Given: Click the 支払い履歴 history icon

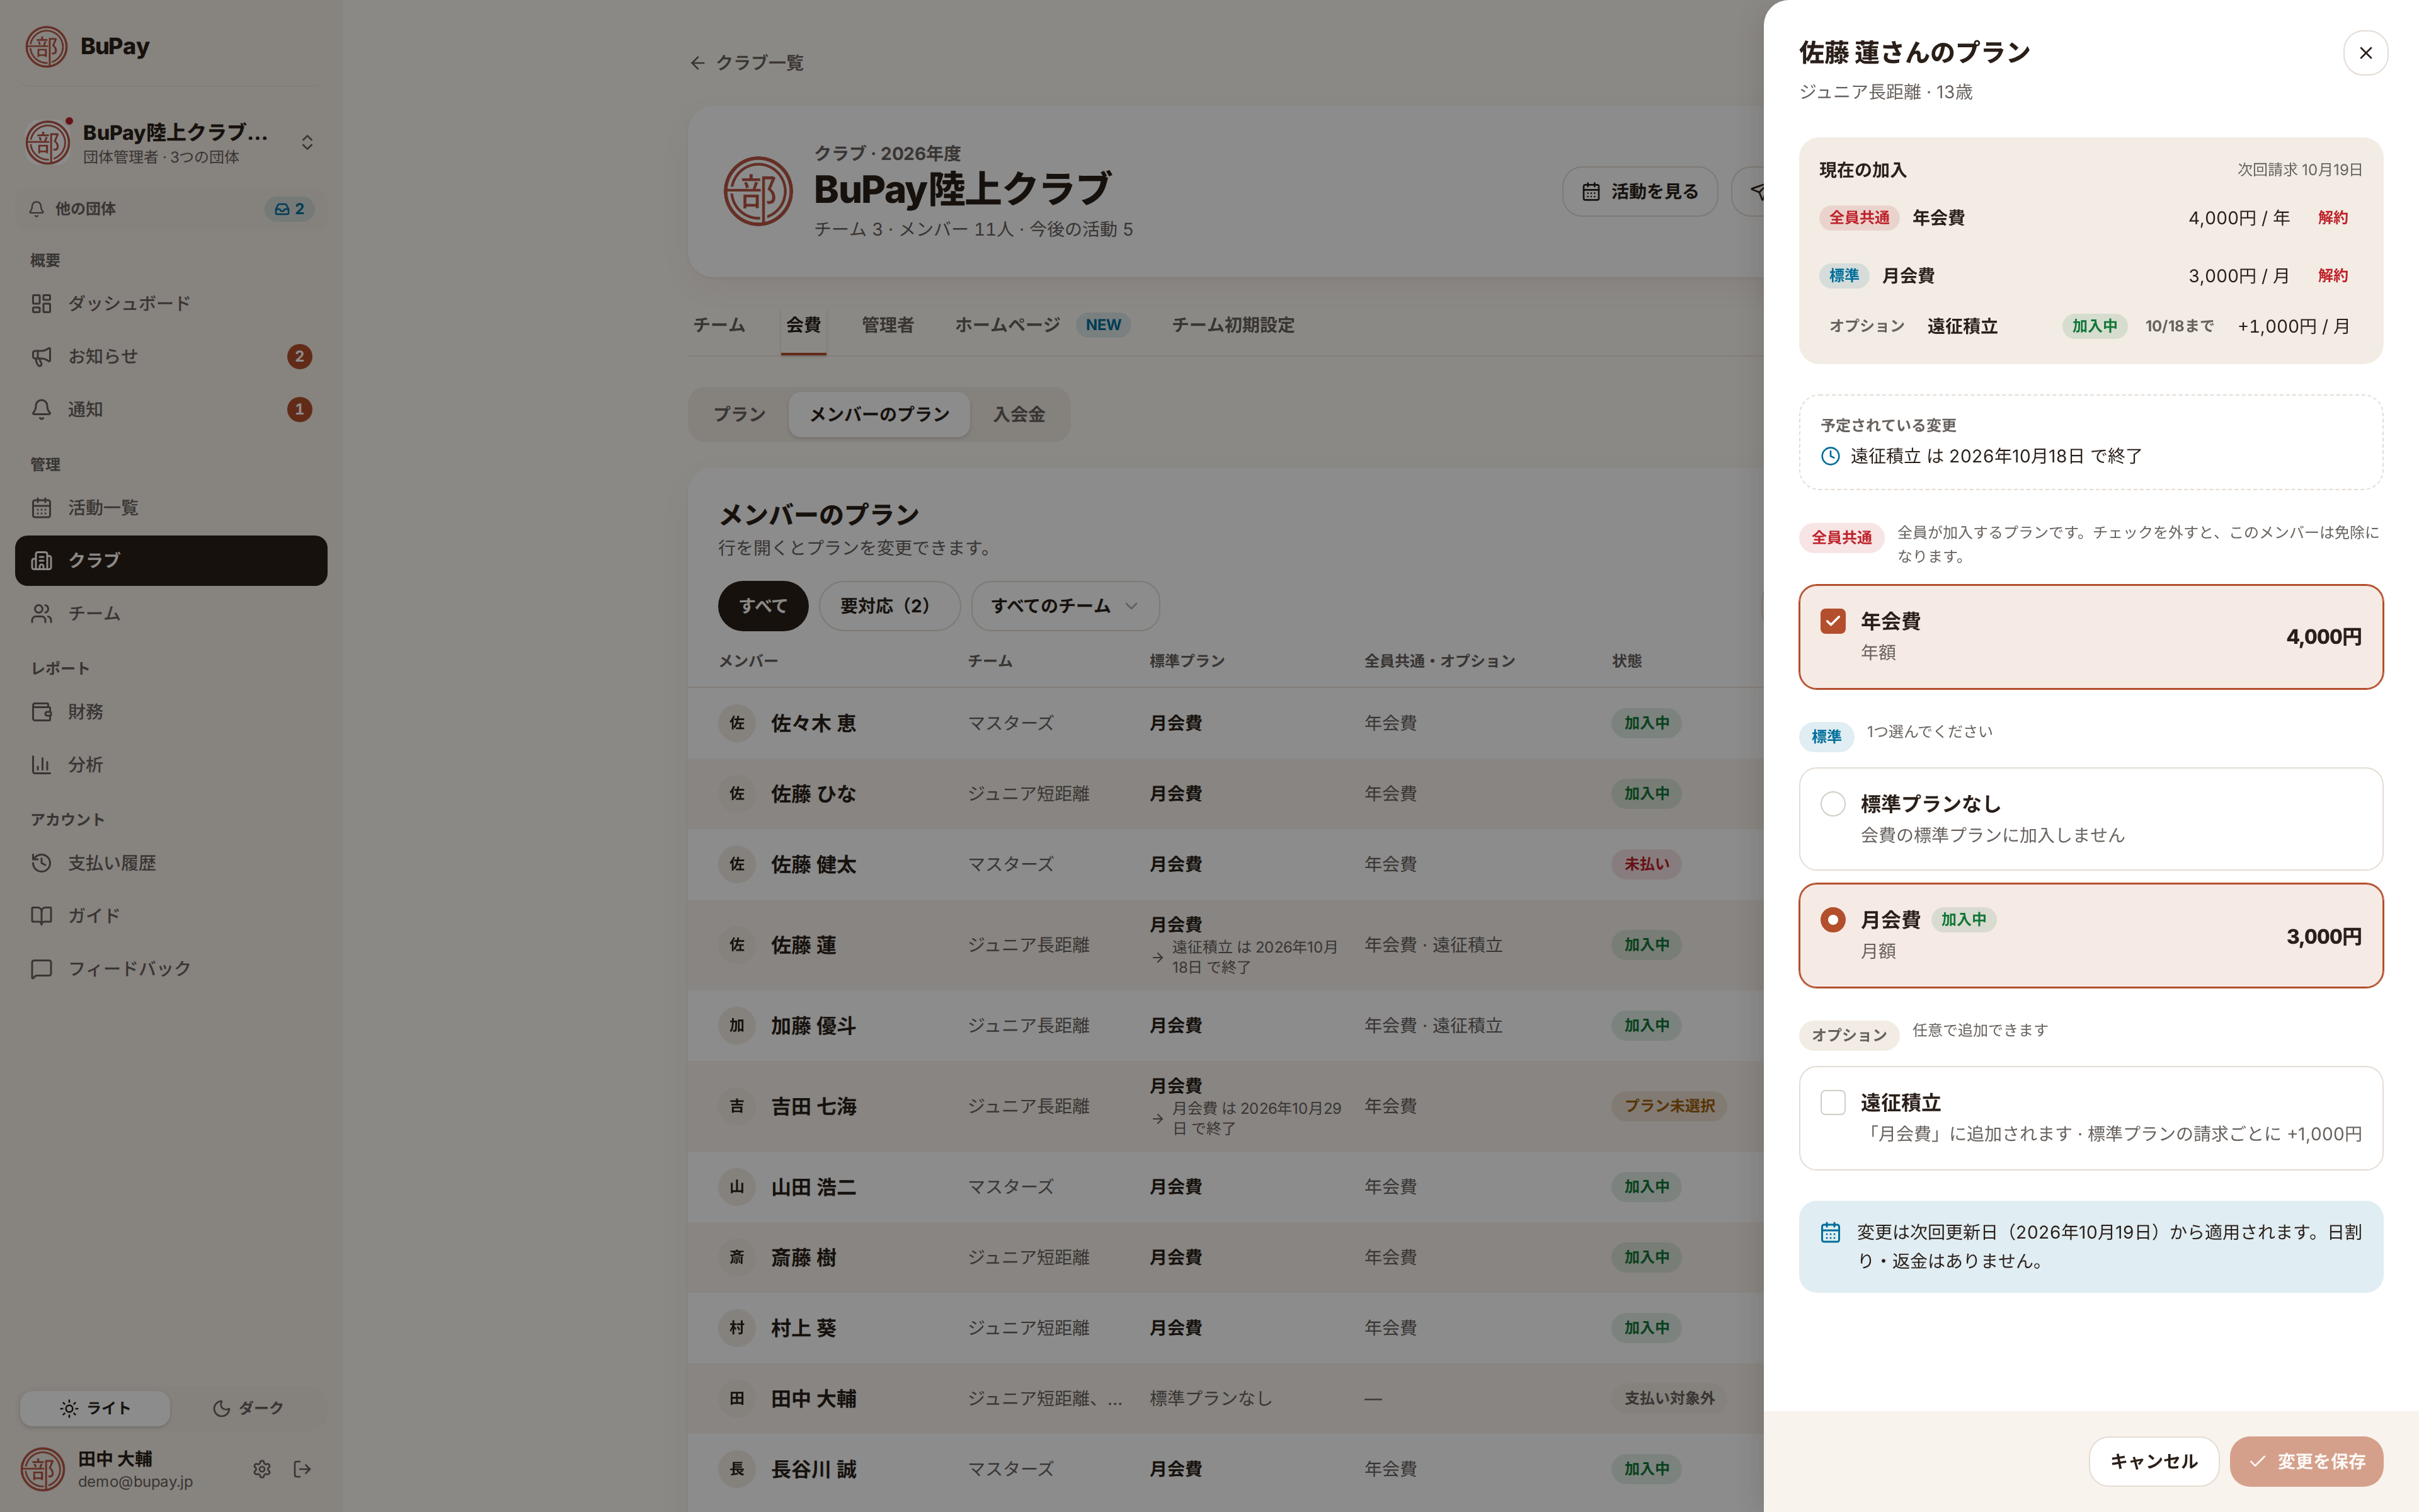Looking at the screenshot, I should point(41,863).
